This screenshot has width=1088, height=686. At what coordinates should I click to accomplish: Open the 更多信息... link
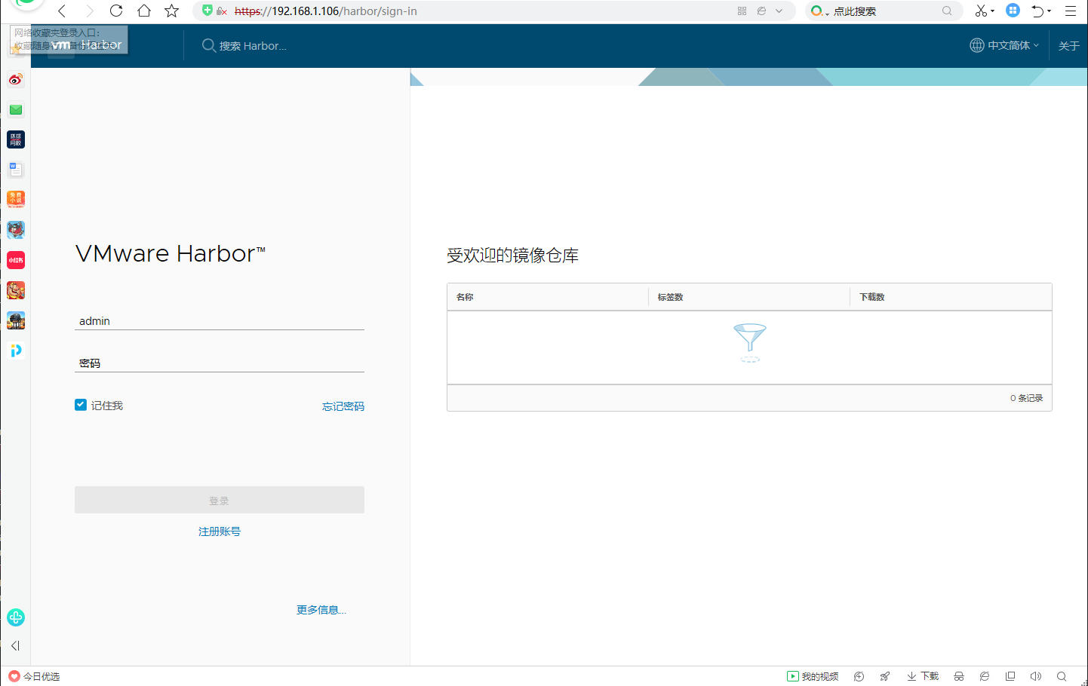[x=321, y=610]
